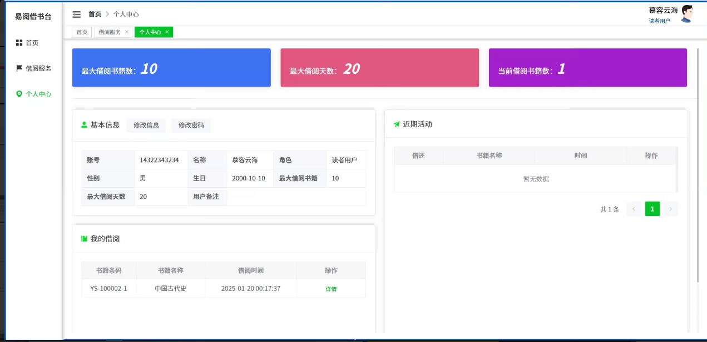
Task: Close the 借阅服务 tab
Action: click(x=127, y=32)
